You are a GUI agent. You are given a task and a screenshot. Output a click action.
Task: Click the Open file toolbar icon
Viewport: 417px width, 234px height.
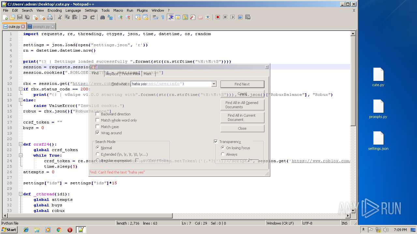12,17
